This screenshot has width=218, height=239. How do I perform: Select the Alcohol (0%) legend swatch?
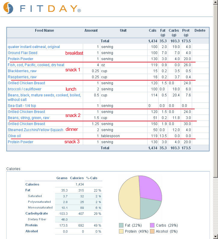(152, 231)
